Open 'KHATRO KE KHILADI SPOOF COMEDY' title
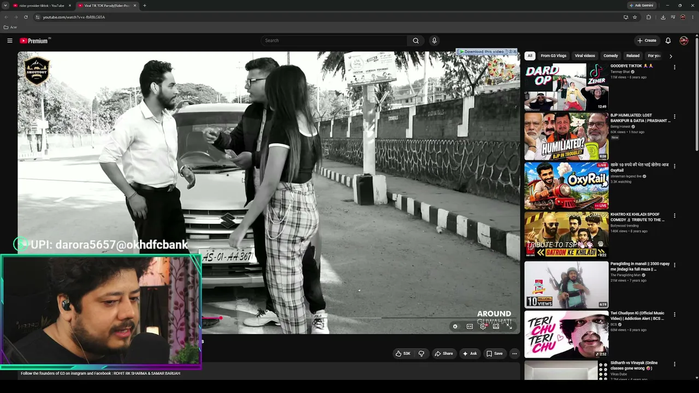 pos(637,217)
